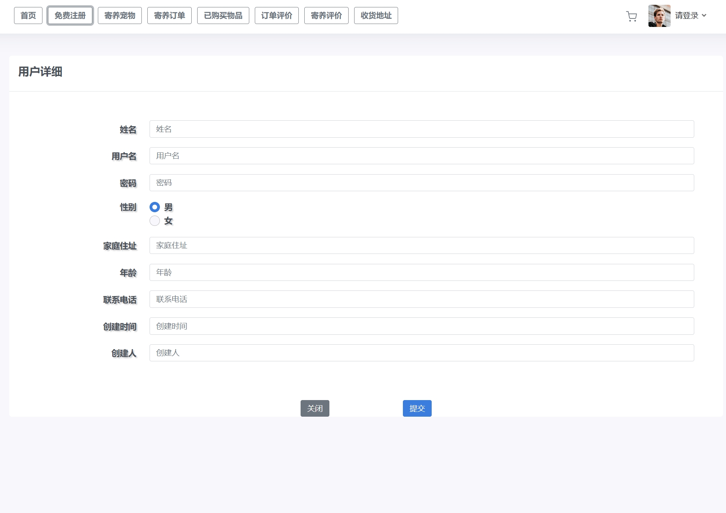
Task: Click the user avatar picture
Action: [659, 16]
